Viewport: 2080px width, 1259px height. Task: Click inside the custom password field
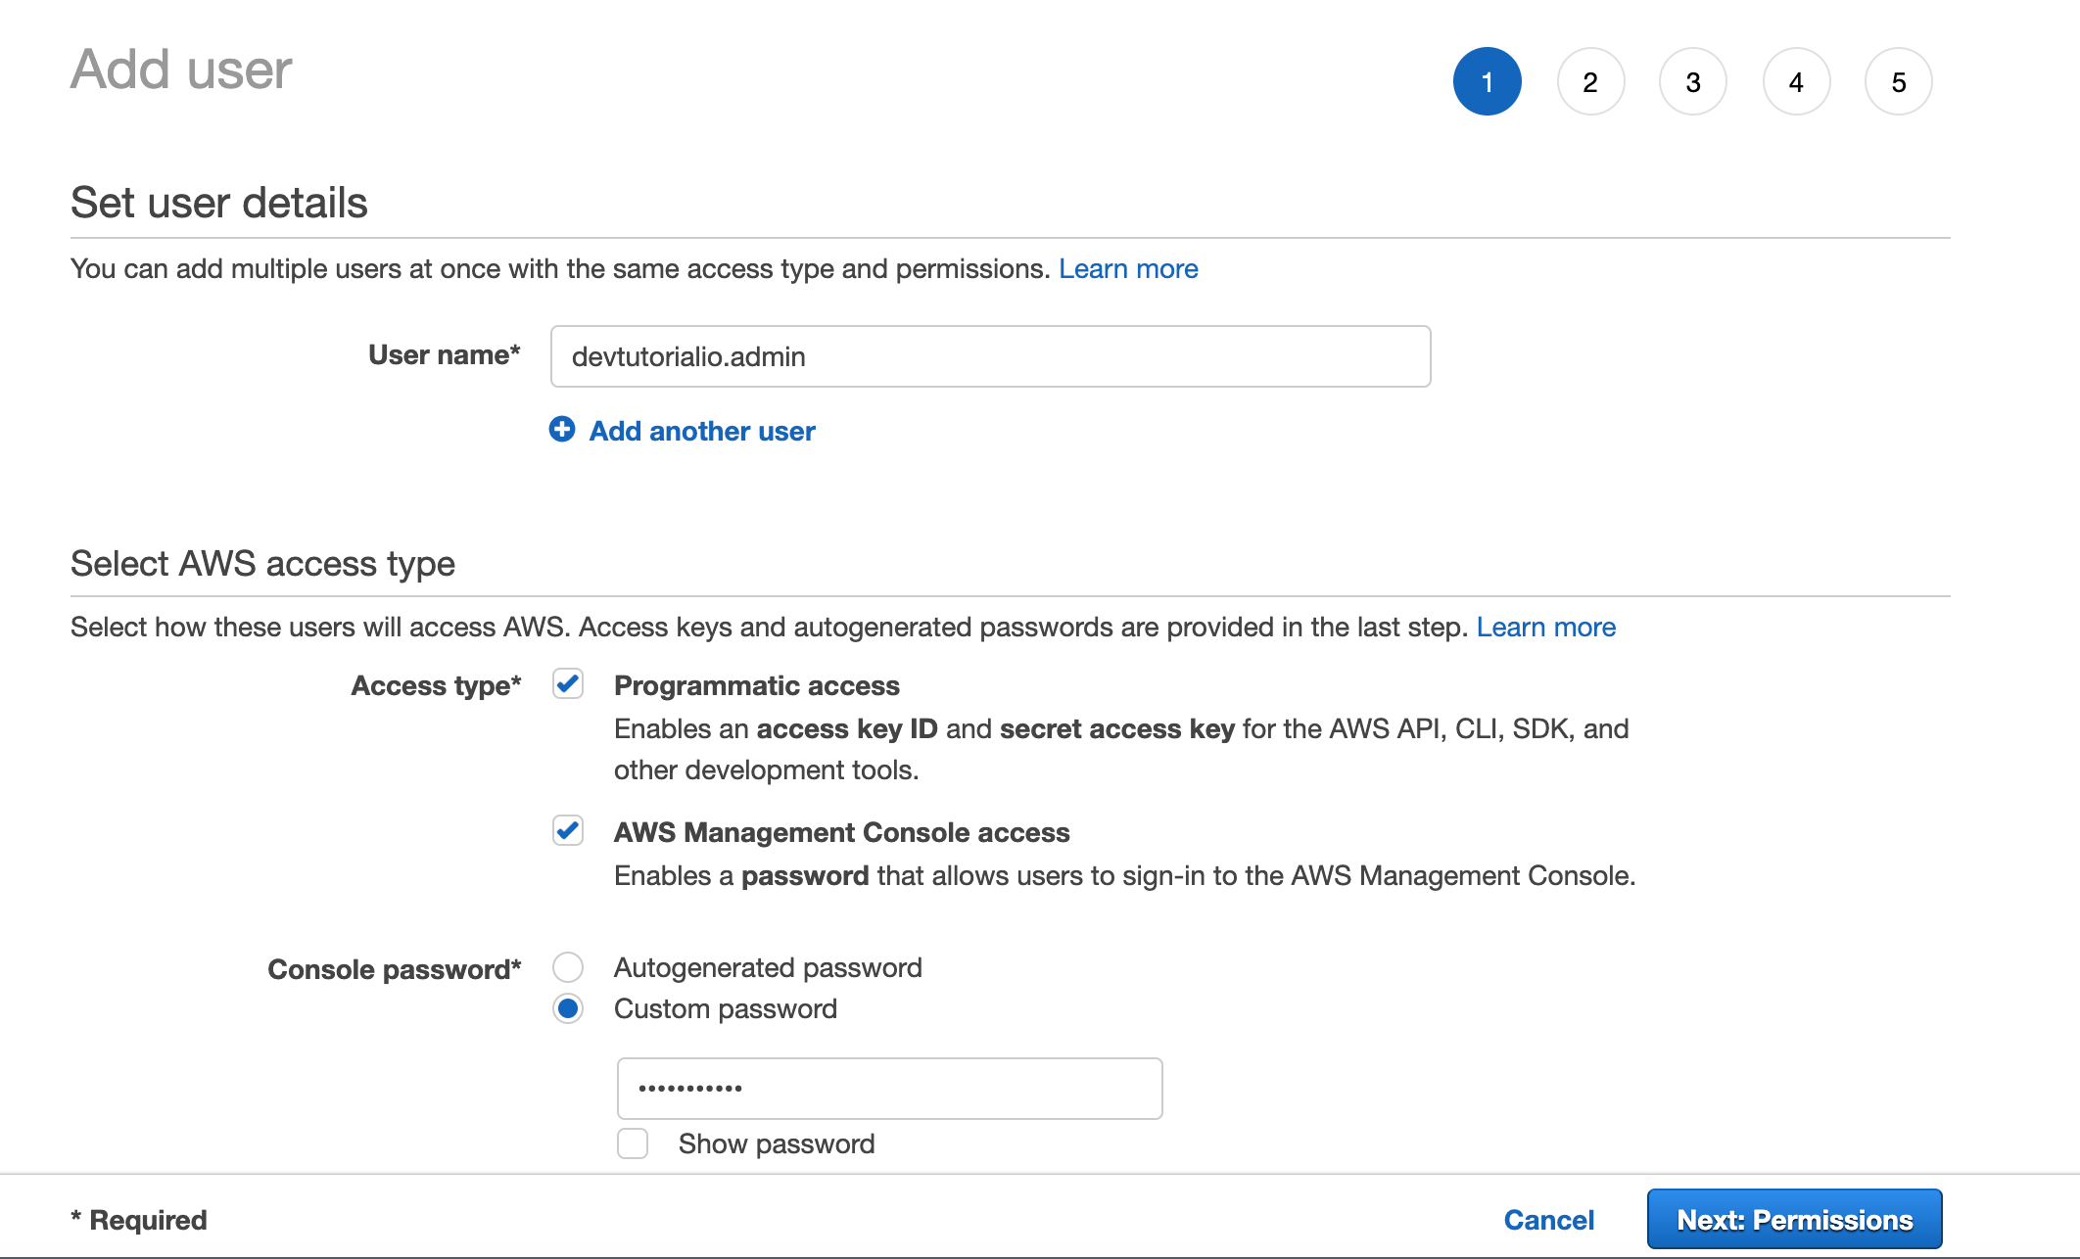point(888,1088)
